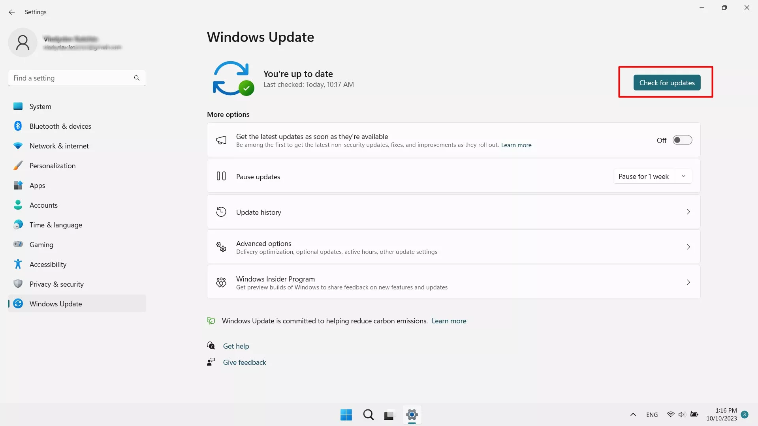Click the taskbar Search icon
Screen dimensions: 758x426
point(368,415)
